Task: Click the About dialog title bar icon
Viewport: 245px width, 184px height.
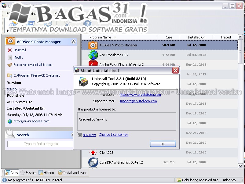Action: tap(77, 70)
